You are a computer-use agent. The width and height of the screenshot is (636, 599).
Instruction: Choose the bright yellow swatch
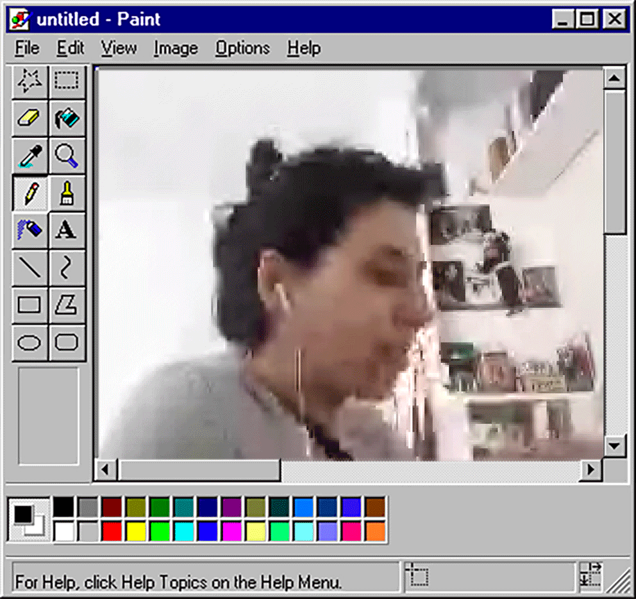(136, 531)
